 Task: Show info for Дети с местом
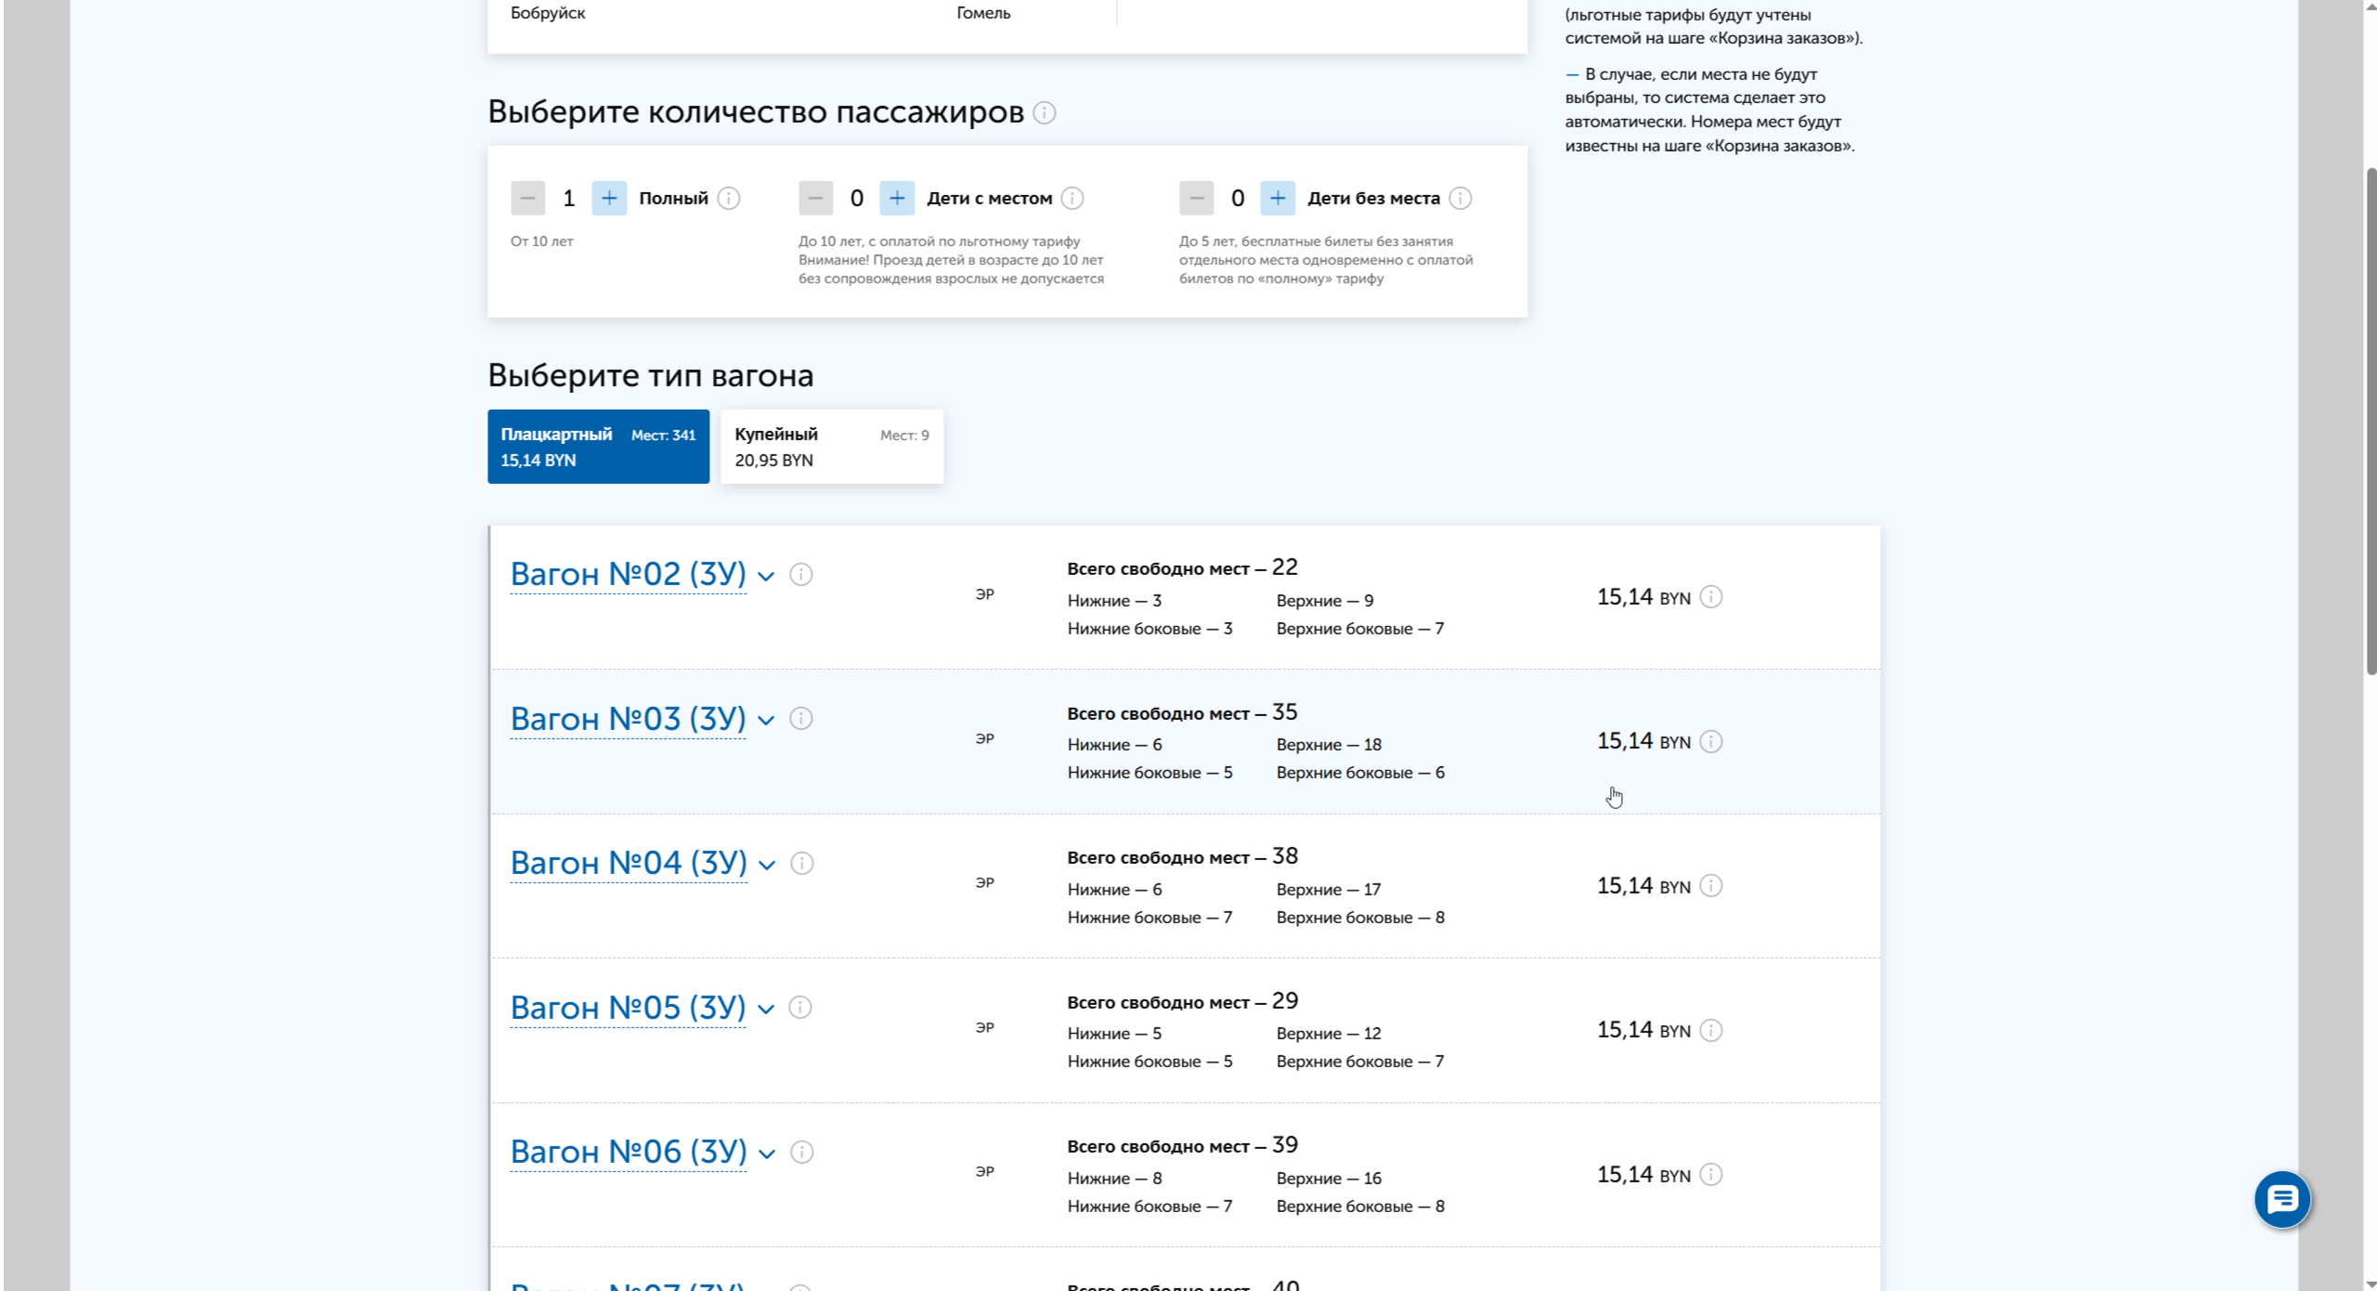pyautogui.click(x=1072, y=198)
